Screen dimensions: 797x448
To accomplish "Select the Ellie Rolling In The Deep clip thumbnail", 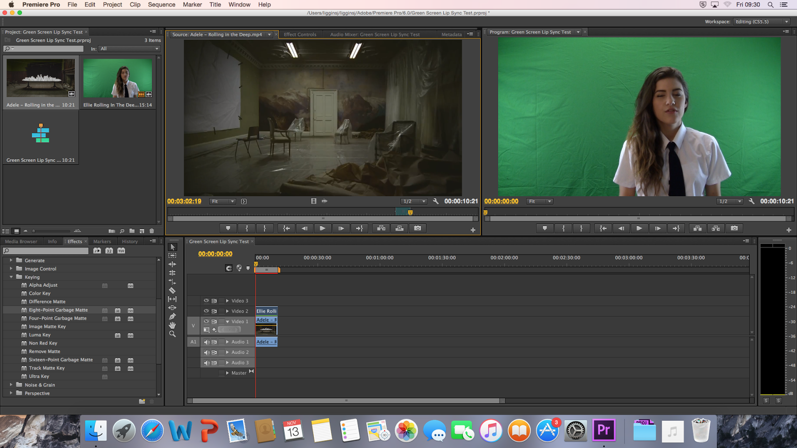I will [x=118, y=77].
